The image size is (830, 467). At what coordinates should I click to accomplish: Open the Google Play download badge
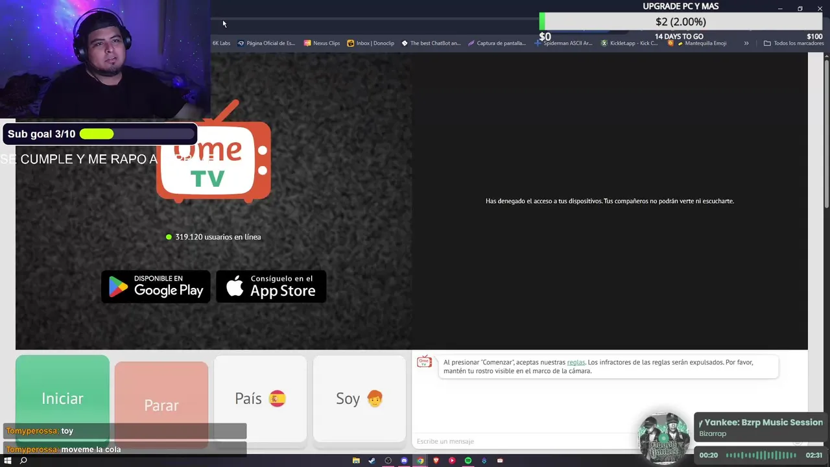(x=156, y=286)
